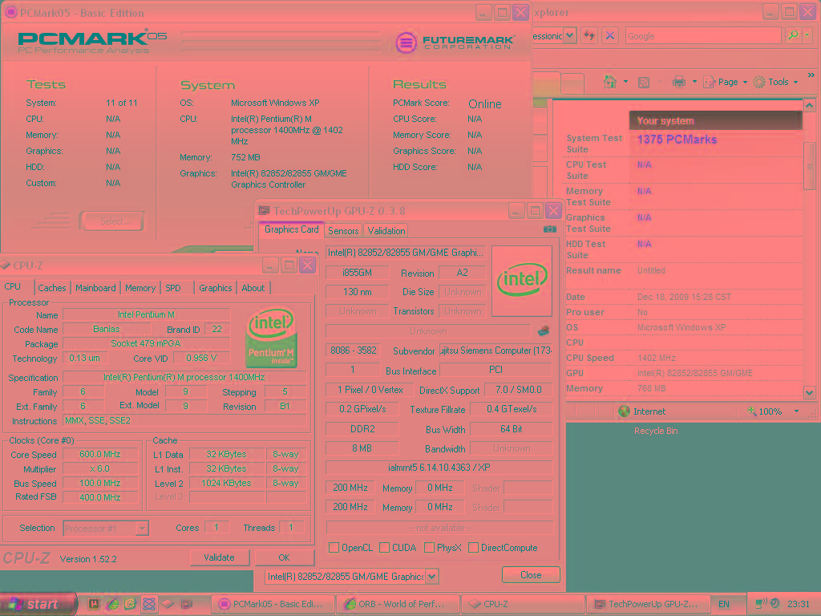The image size is (821, 616).
Task: Click the Close button in GPU-Z
Action: click(531, 575)
